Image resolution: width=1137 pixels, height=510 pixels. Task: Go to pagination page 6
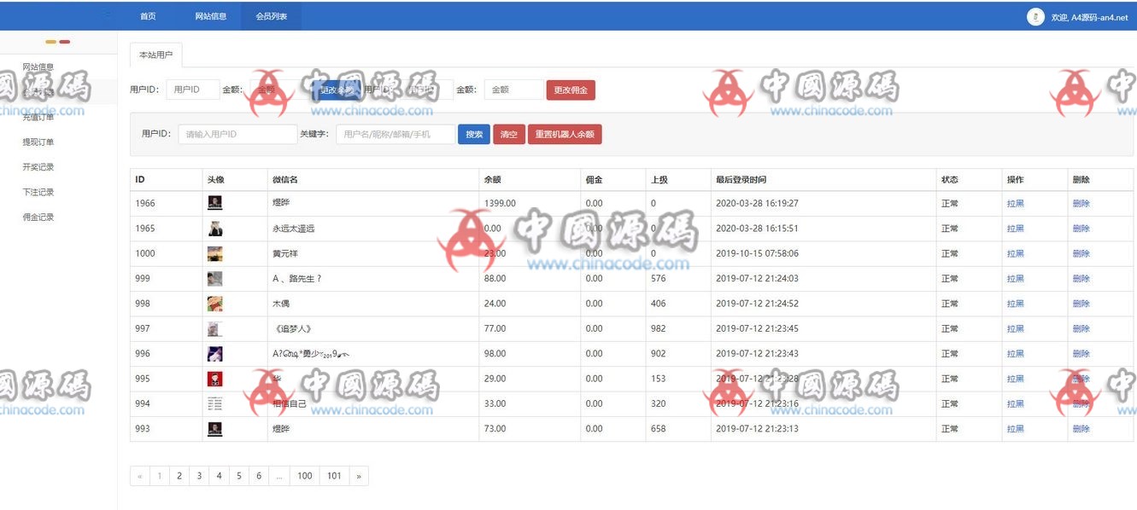[259, 476]
